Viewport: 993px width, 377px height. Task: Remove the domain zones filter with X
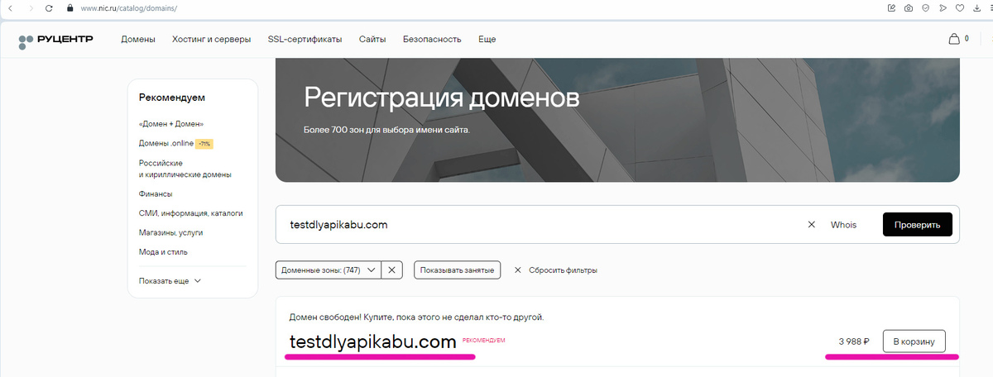tap(392, 270)
